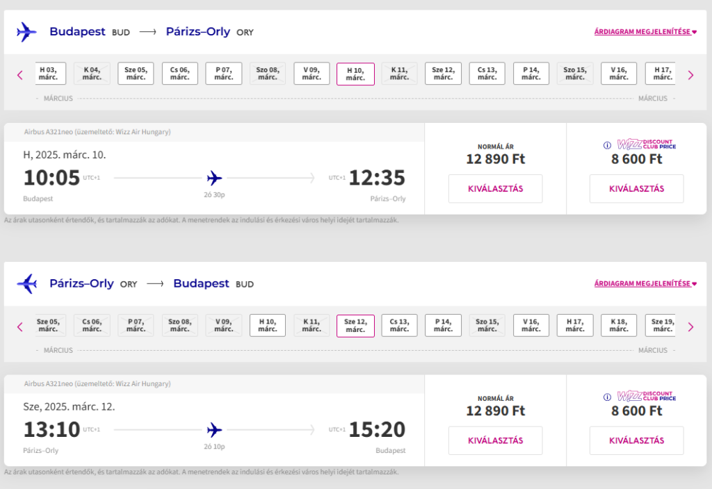
Task: Click the outbound airplane icon beside Budapest
Action: pyautogui.click(x=26, y=32)
